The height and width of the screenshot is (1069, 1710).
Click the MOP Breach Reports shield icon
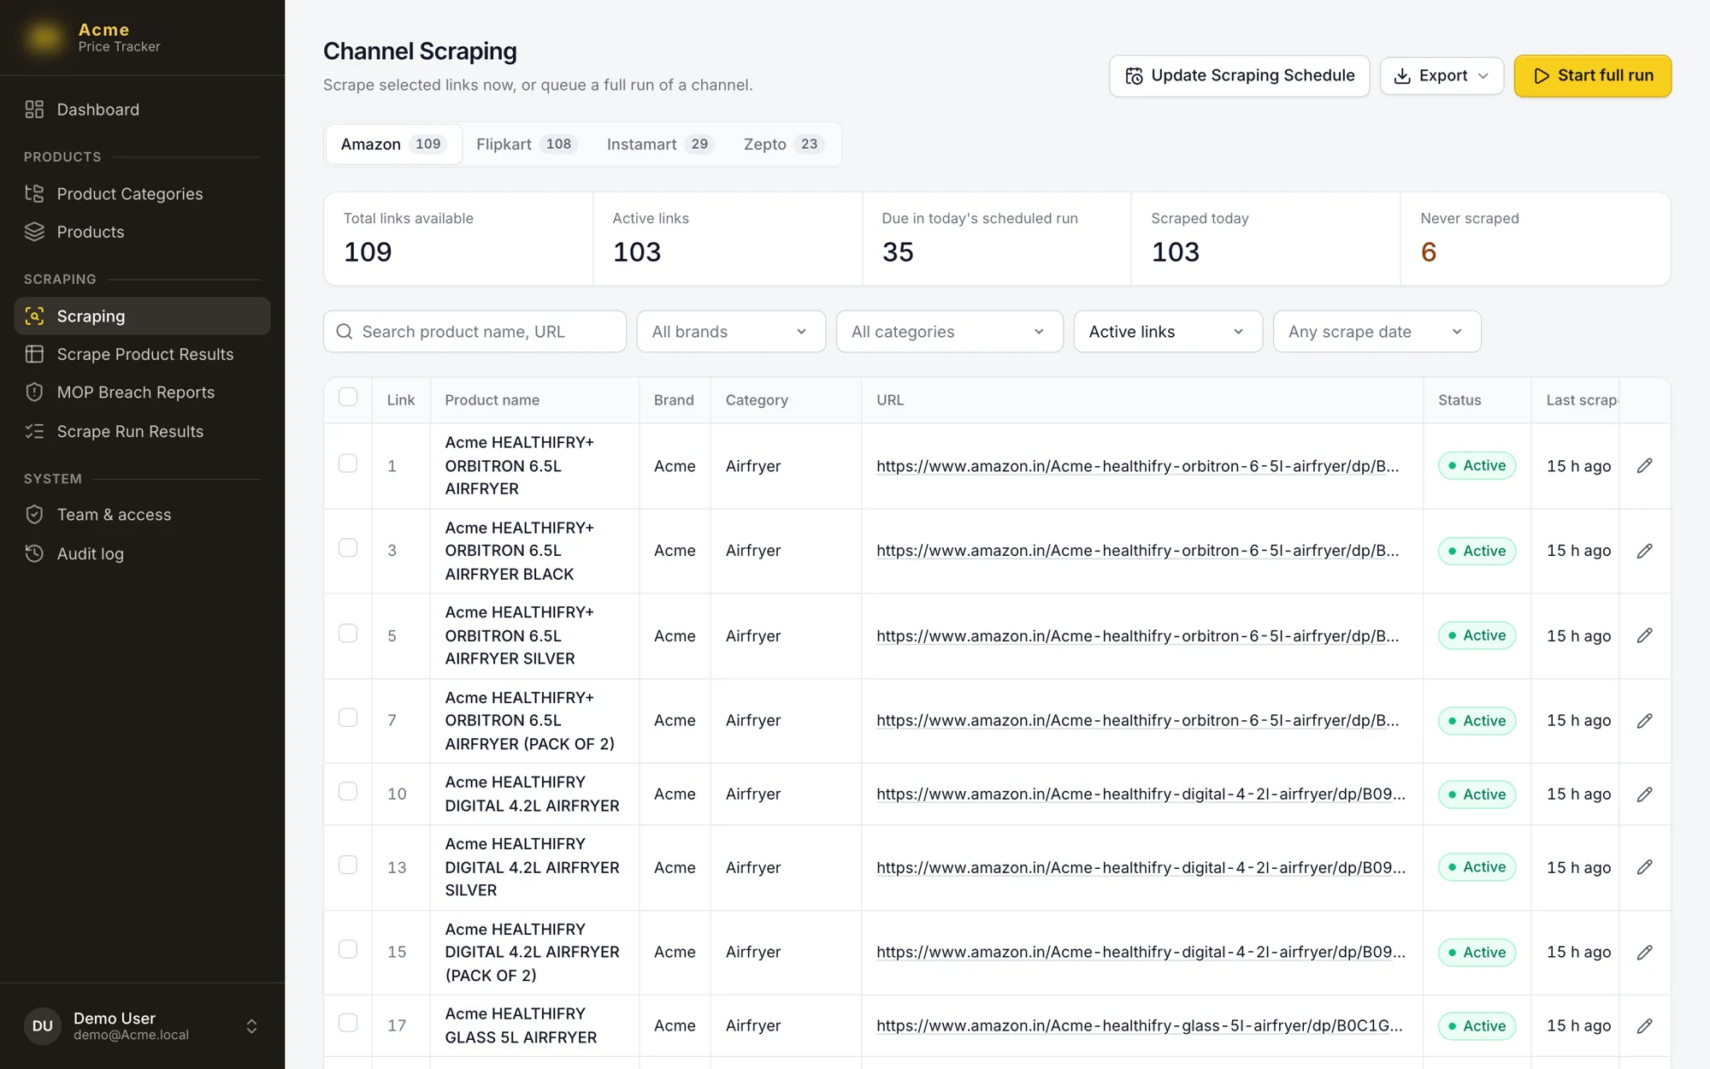[x=34, y=393]
